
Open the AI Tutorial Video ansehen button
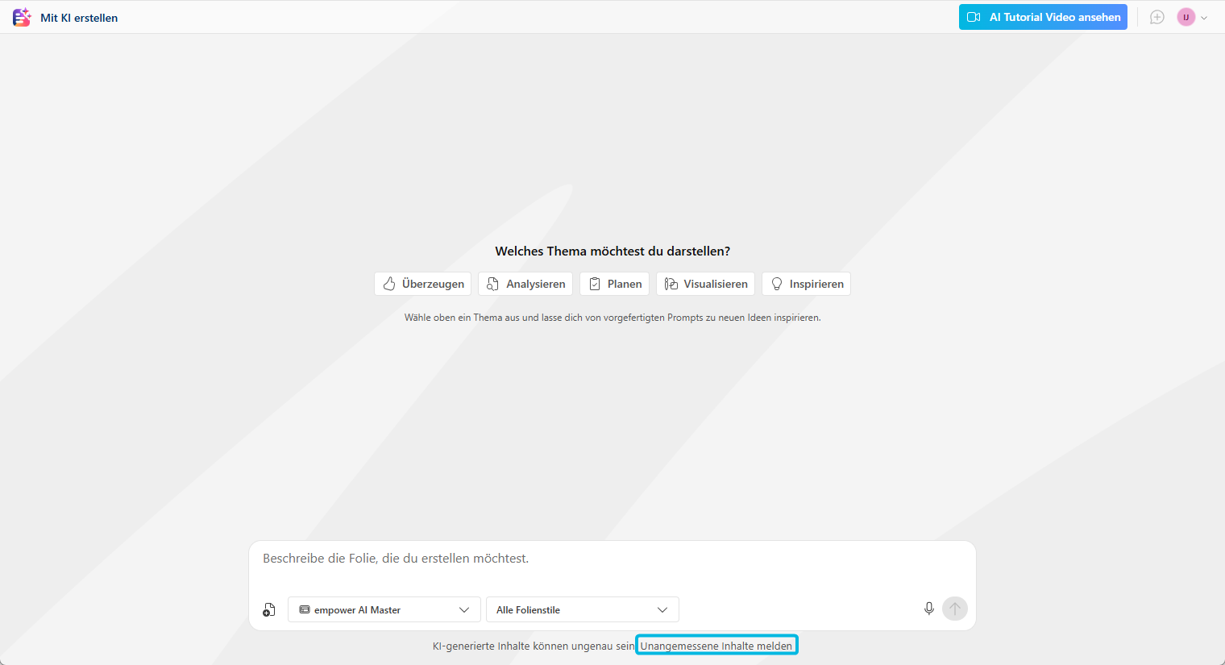click(x=1043, y=17)
